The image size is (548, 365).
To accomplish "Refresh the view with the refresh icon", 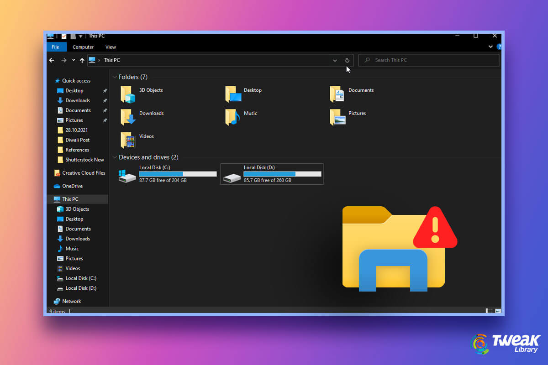I will click(347, 60).
